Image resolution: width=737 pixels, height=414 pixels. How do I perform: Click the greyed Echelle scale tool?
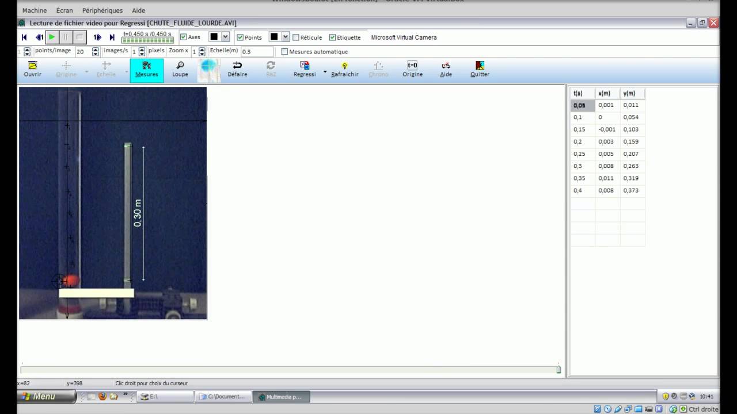pos(106,70)
